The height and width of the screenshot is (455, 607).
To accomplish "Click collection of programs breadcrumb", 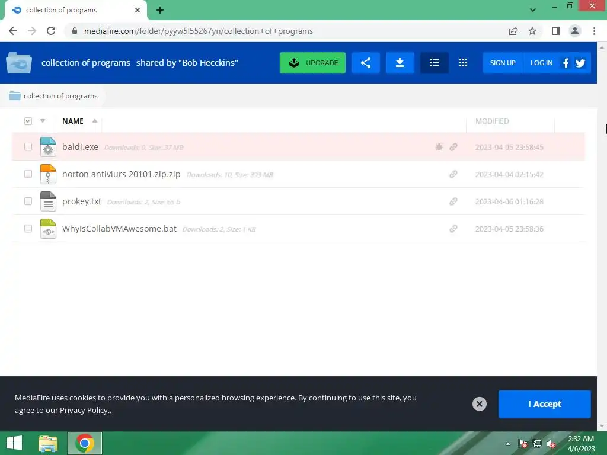I will [60, 95].
